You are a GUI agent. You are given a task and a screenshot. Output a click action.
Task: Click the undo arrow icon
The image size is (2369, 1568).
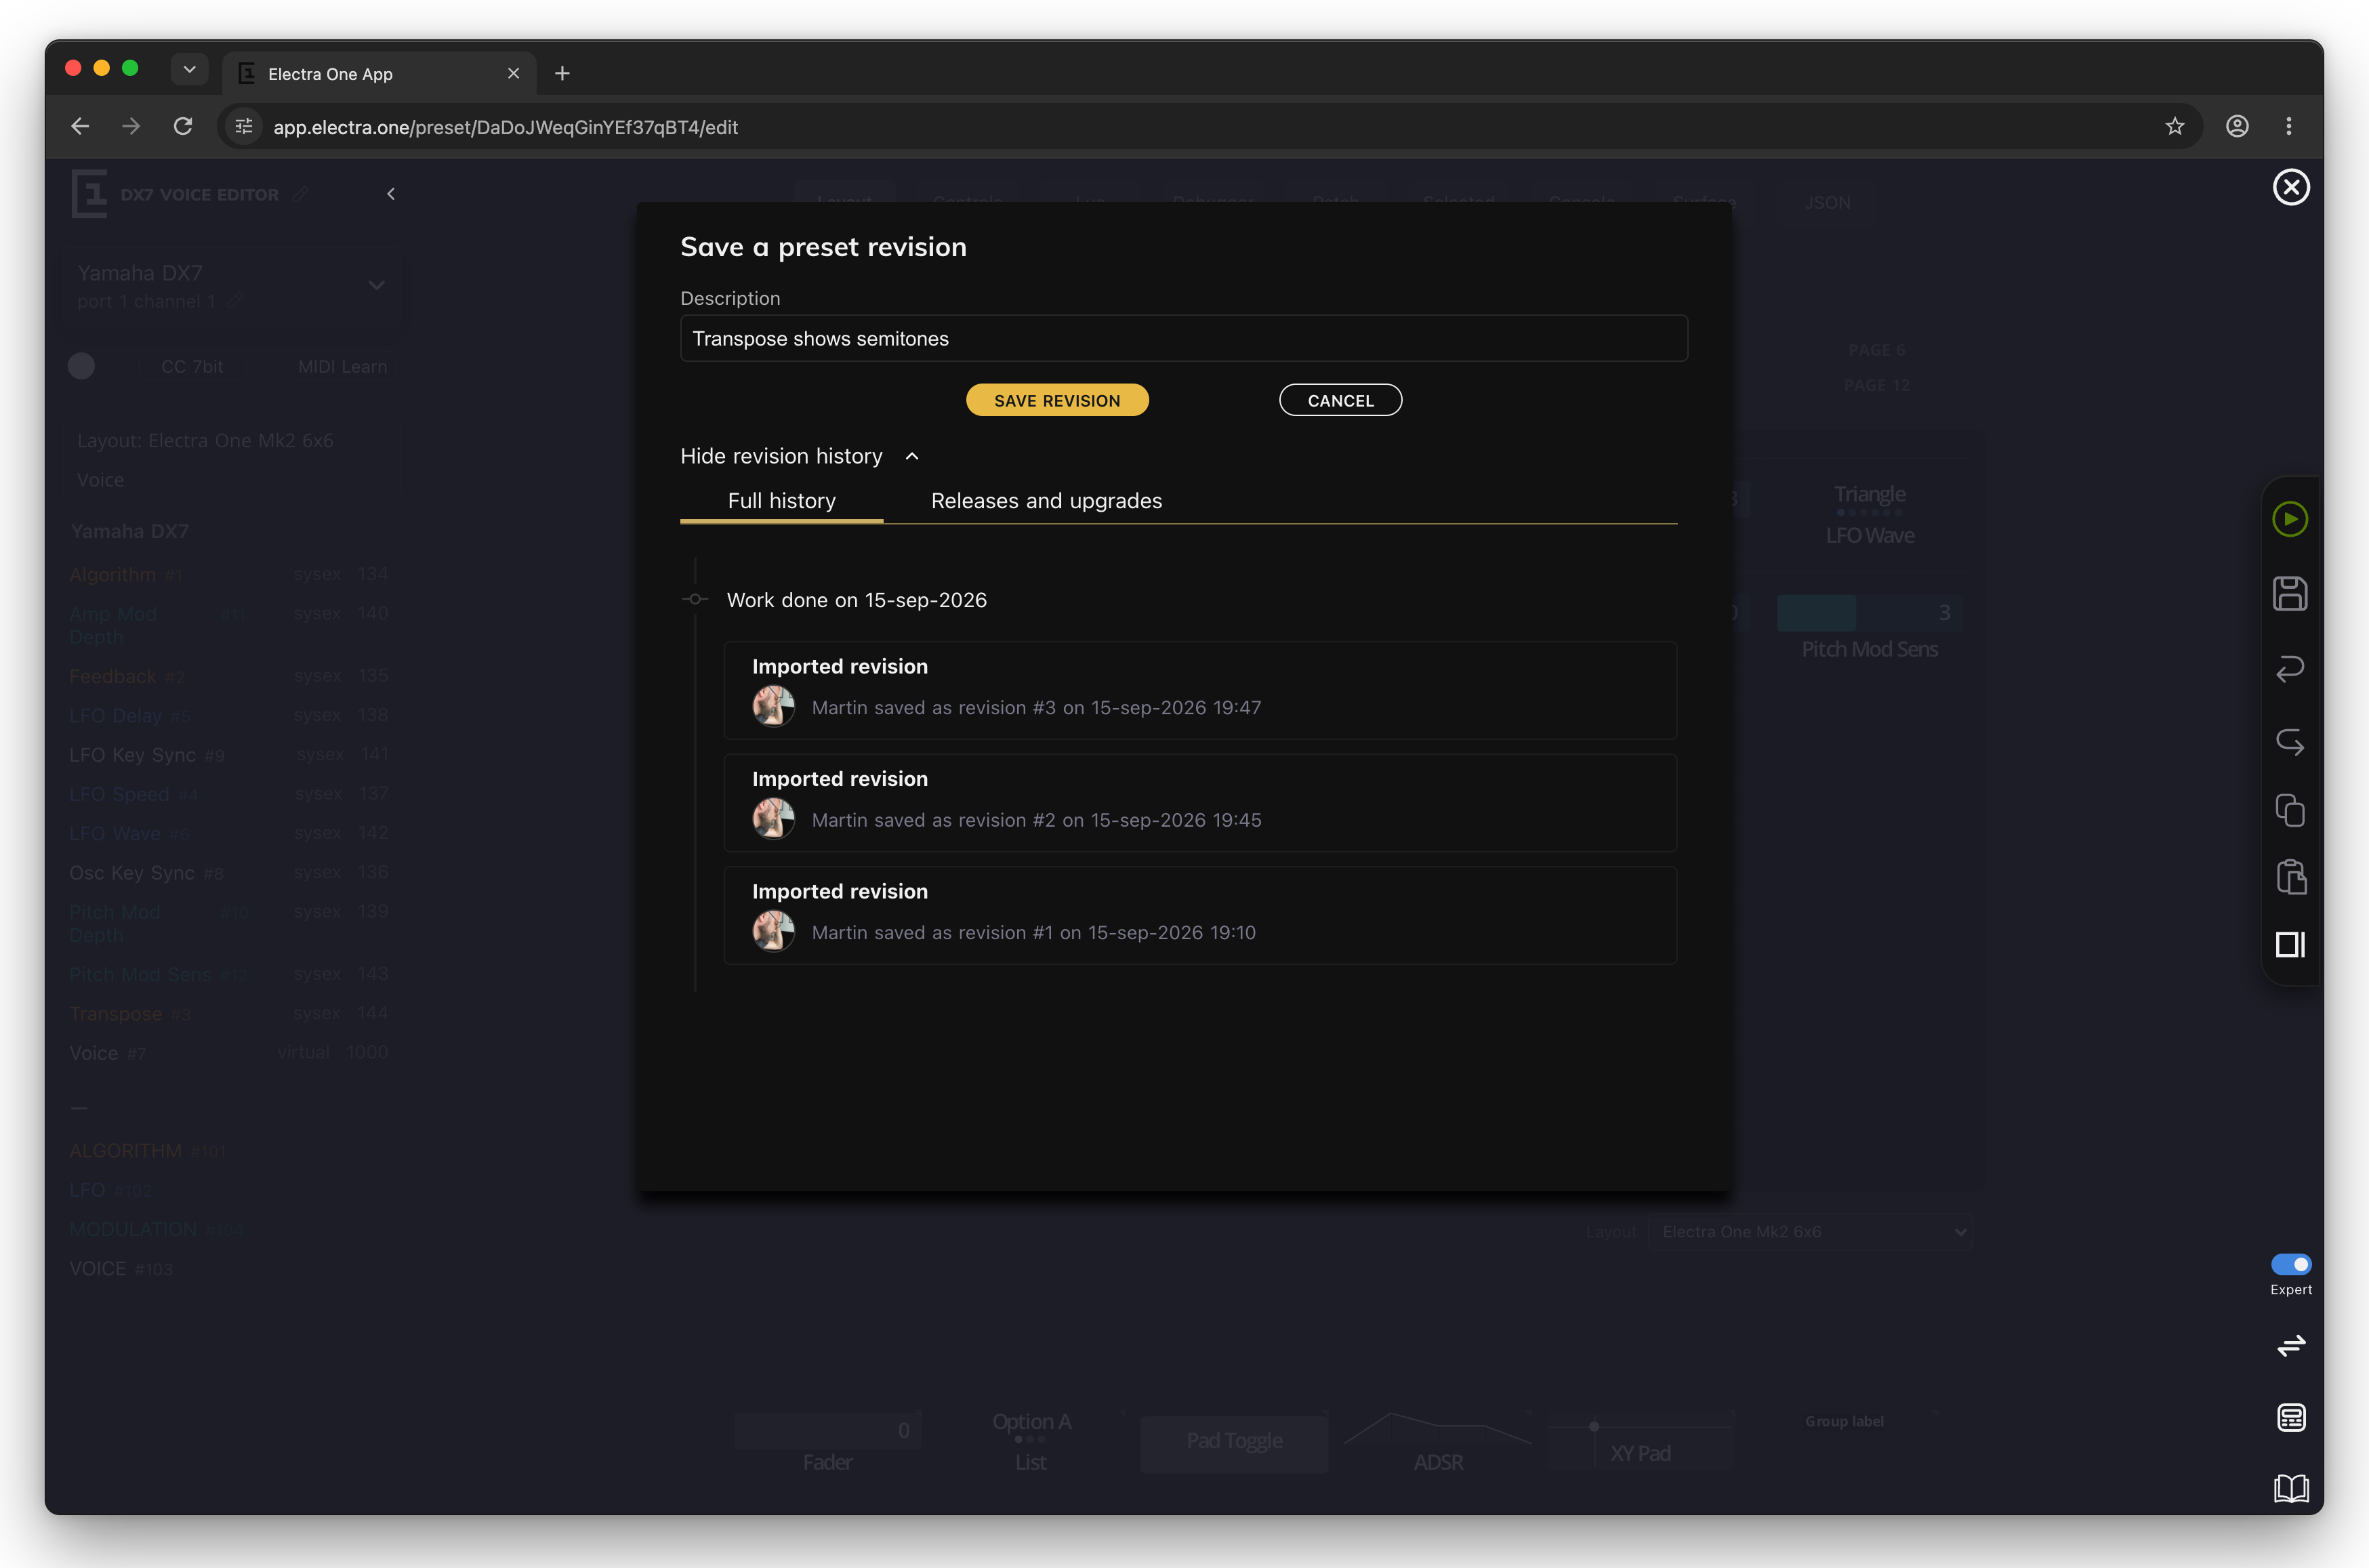tap(2290, 668)
